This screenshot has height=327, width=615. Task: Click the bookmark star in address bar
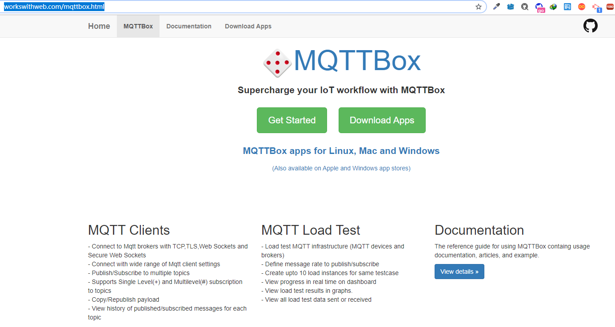[479, 7]
